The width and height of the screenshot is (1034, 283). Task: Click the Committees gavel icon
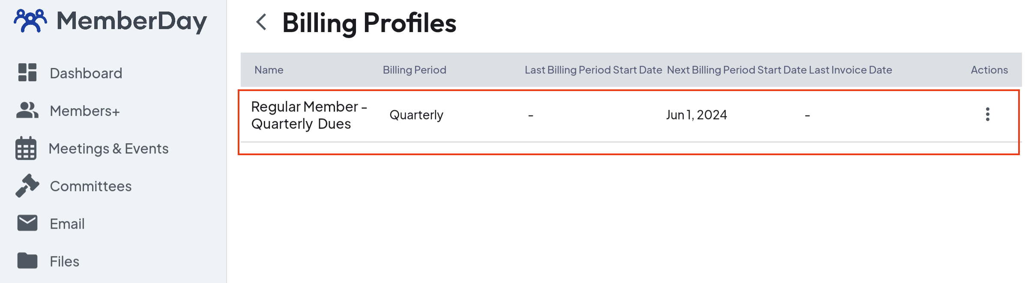click(x=27, y=186)
